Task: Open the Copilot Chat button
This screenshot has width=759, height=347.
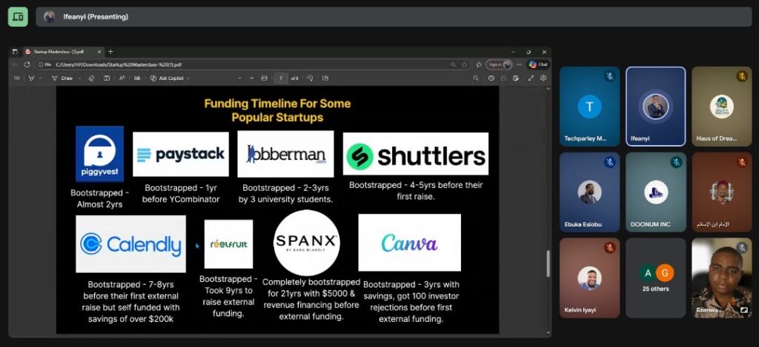Action: [538, 64]
